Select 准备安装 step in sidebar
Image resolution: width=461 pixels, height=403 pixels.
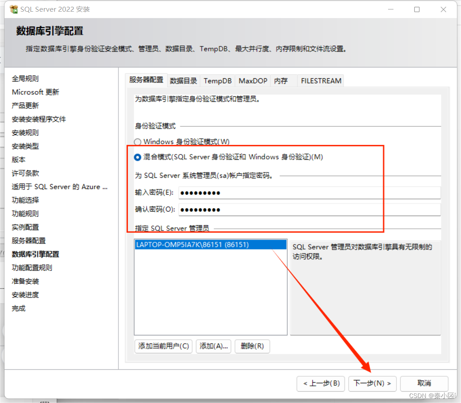point(25,281)
